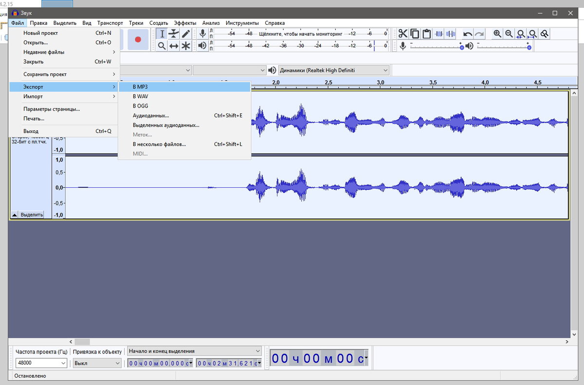The image size is (584, 385).
Task: Open the Анализ menu
Action: pyautogui.click(x=211, y=23)
